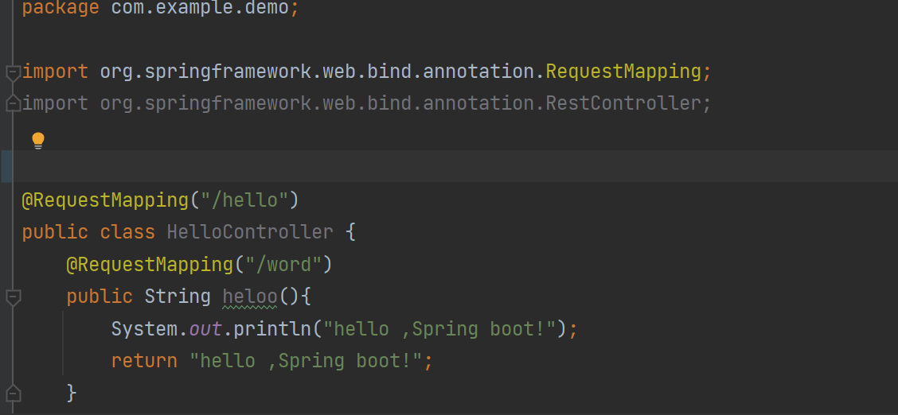
Task: Click the System class reference
Action: (x=144, y=329)
